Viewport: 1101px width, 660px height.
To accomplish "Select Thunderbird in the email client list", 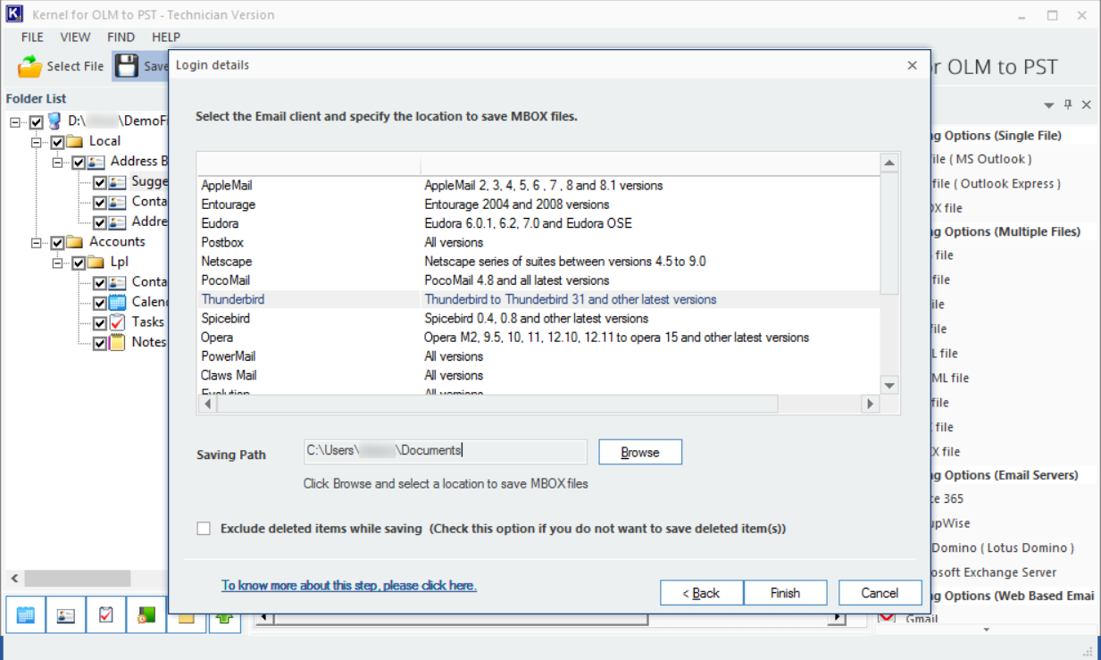I will tap(538, 299).
